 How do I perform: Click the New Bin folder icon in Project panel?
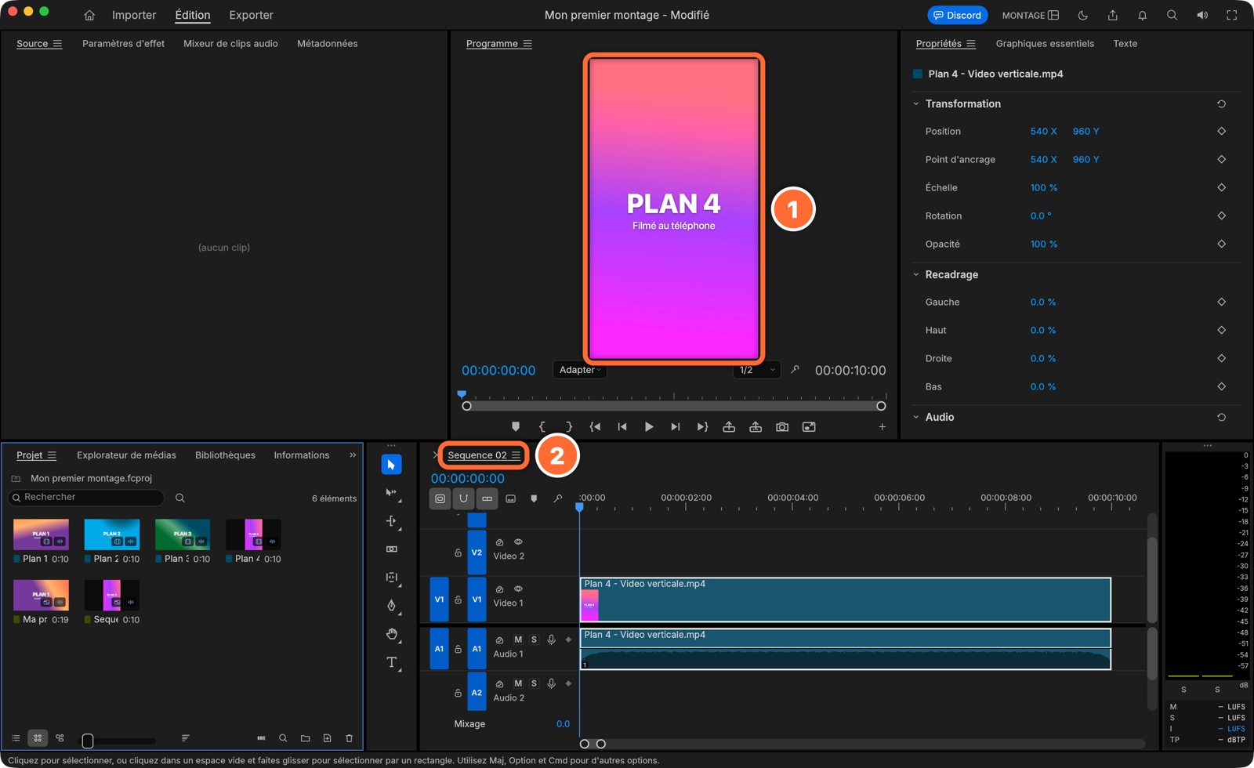coord(306,738)
